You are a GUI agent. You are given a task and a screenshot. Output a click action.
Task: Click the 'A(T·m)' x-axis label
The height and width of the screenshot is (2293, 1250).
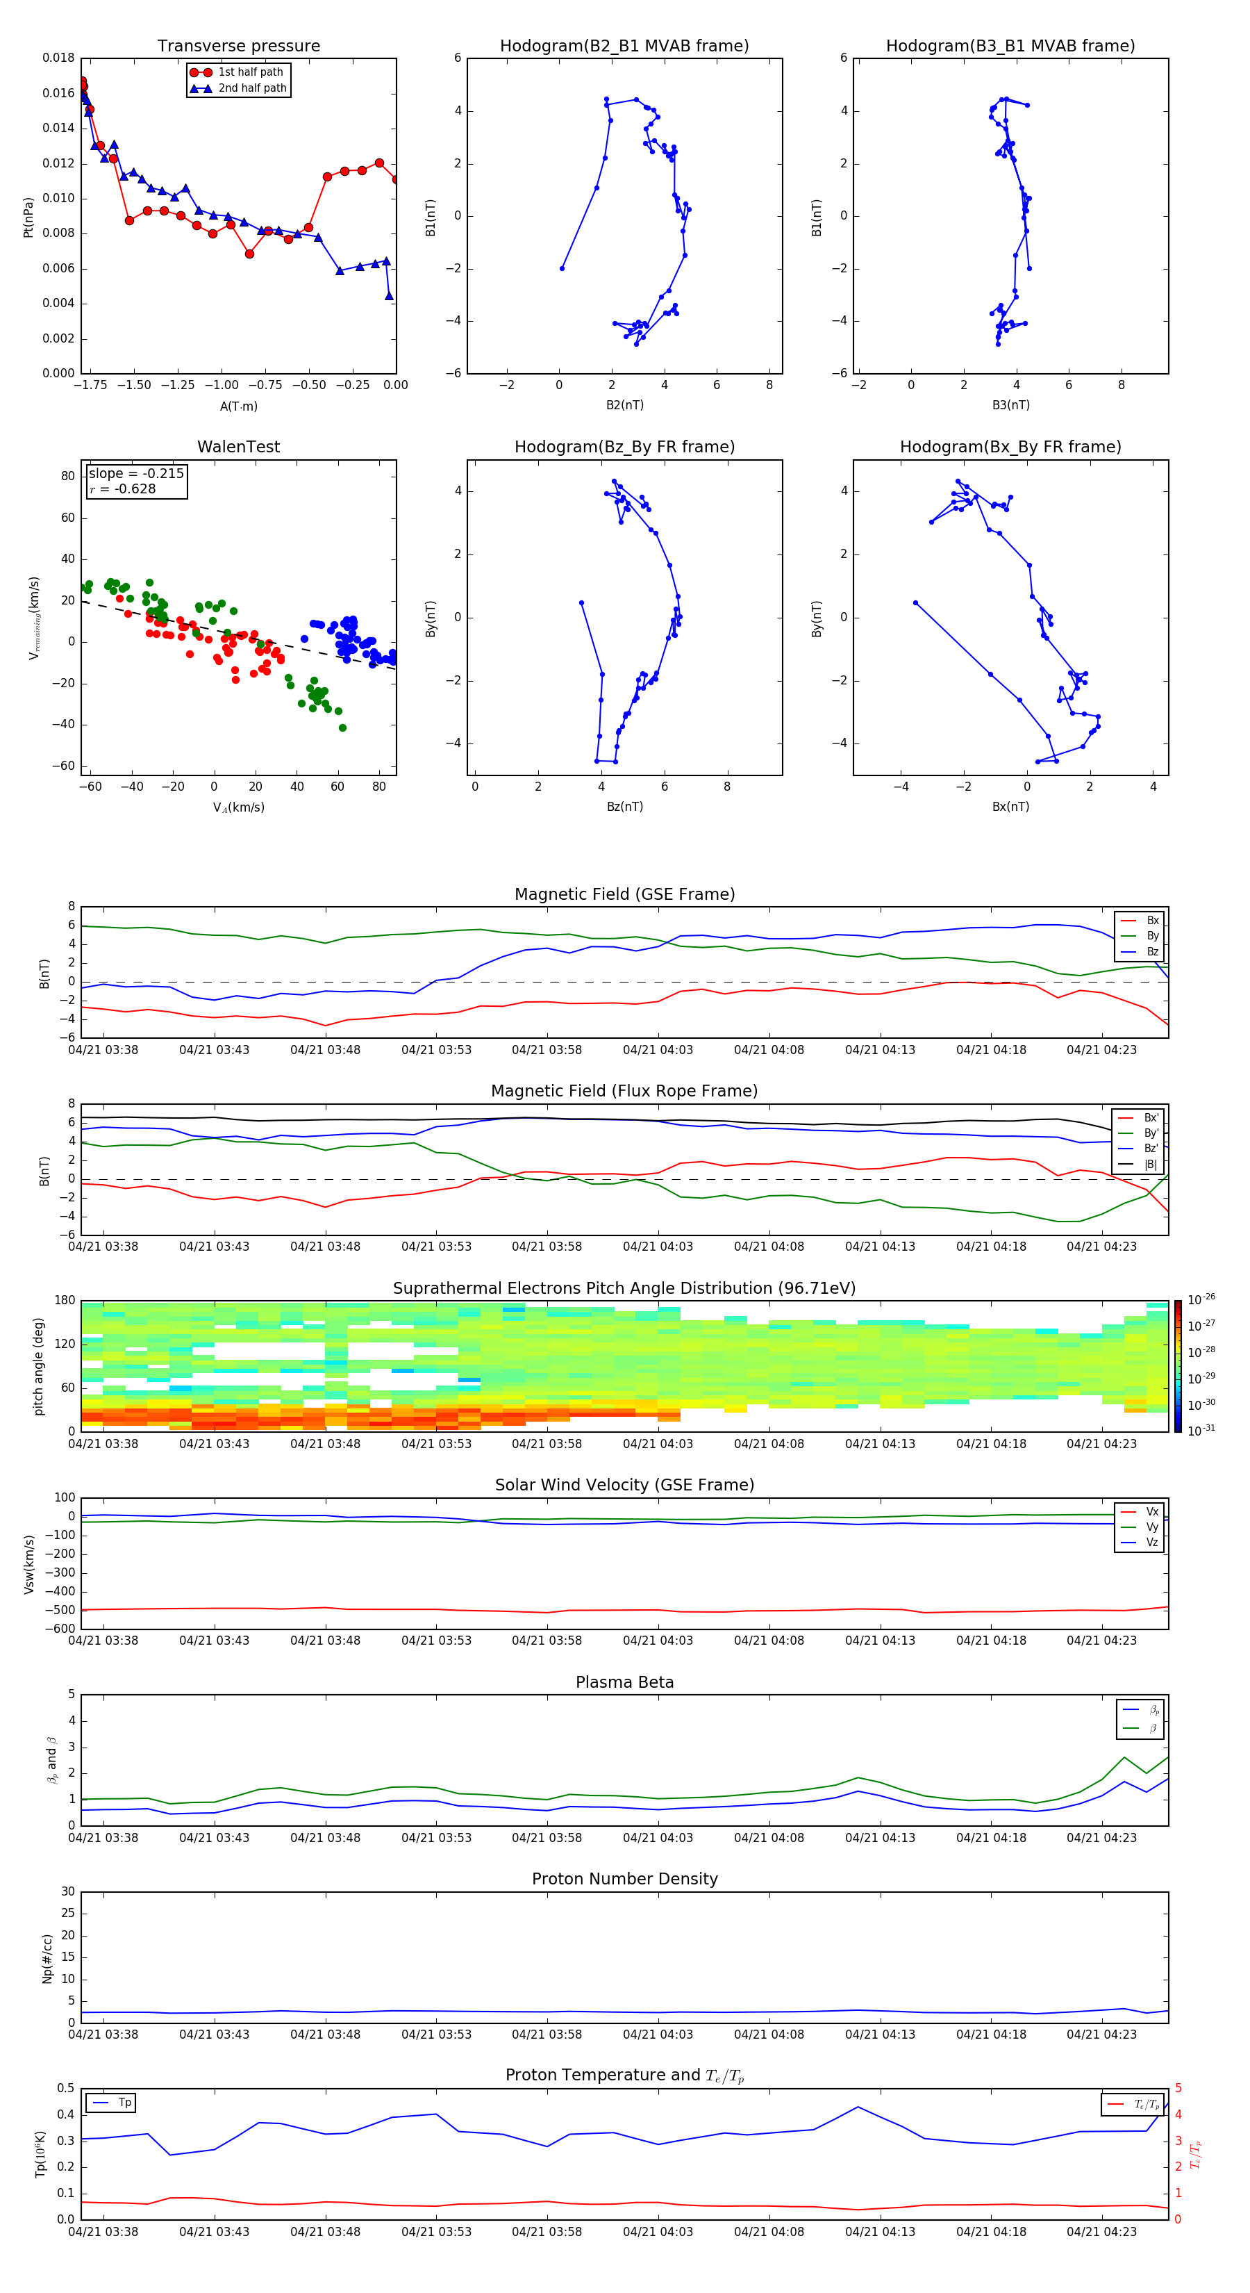tap(238, 406)
